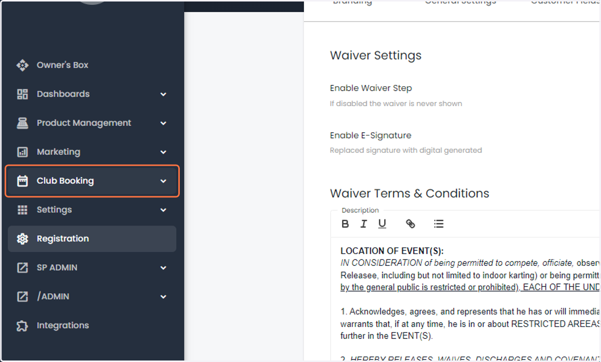601x362 pixels.
Task: Insert a link in the waiver editor
Action: (x=410, y=224)
